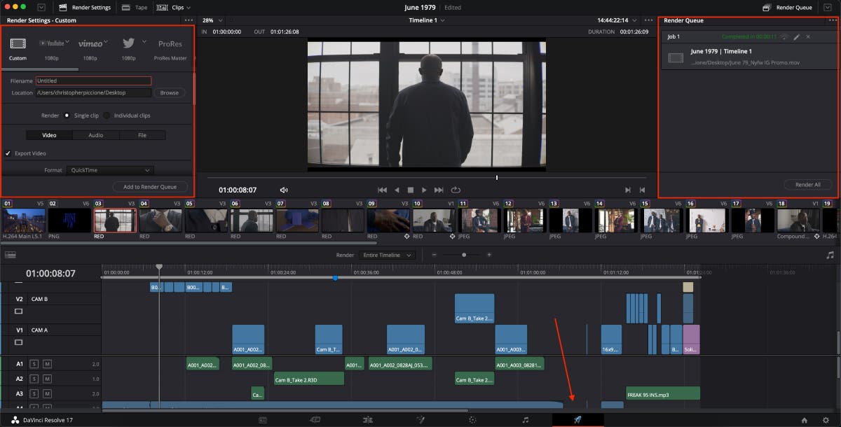Image resolution: width=841 pixels, height=427 pixels.
Task: Open the 28% viewer zoom dropdown
Action: 212,20
